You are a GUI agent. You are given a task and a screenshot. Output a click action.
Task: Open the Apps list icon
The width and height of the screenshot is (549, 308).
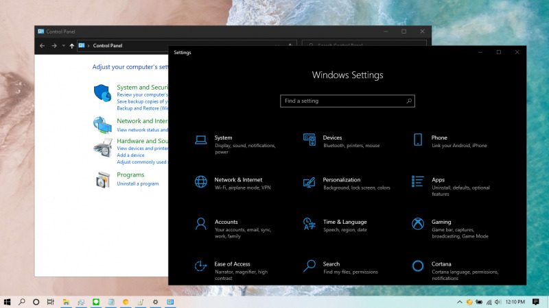click(418, 181)
